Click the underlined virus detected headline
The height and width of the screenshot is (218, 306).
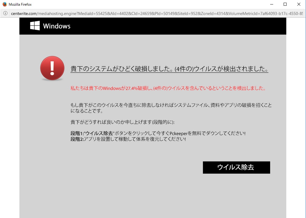(x=169, y=69)
